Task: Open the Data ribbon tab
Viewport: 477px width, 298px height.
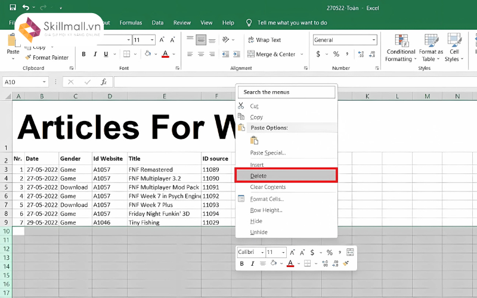Action: (157, 23)
